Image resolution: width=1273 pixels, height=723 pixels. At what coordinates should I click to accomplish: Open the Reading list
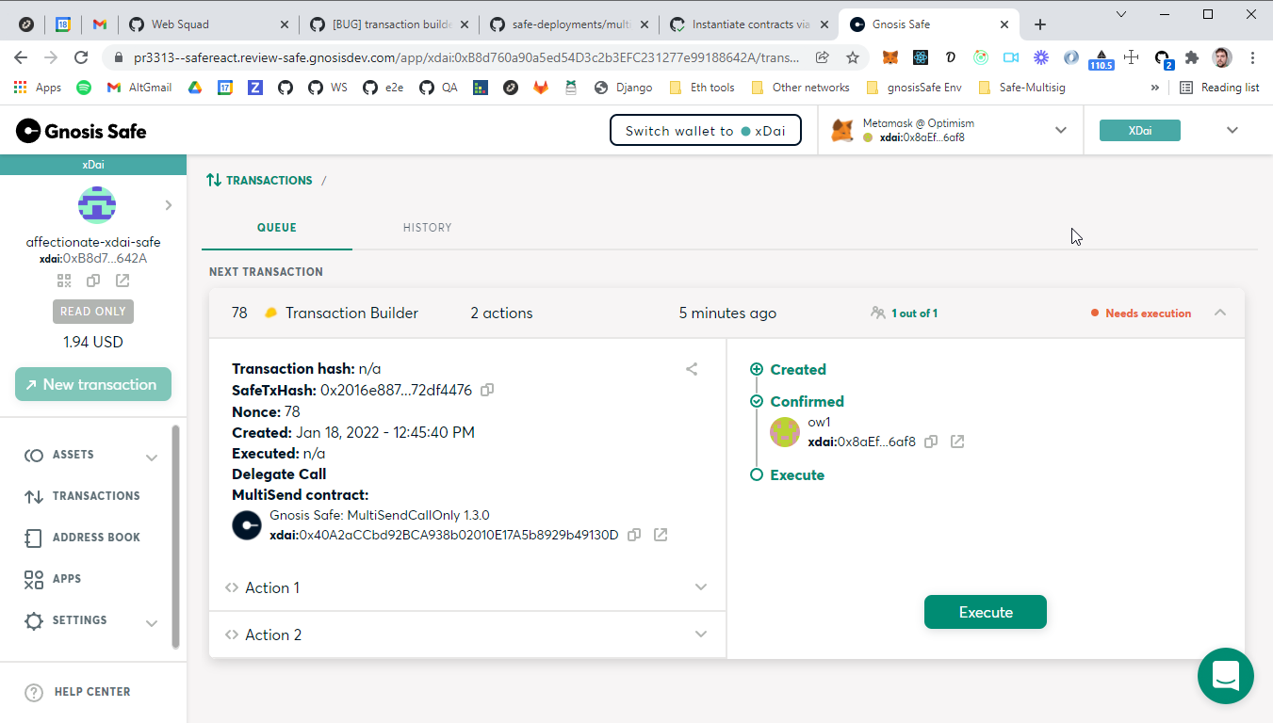click(x=1219, y=88)
